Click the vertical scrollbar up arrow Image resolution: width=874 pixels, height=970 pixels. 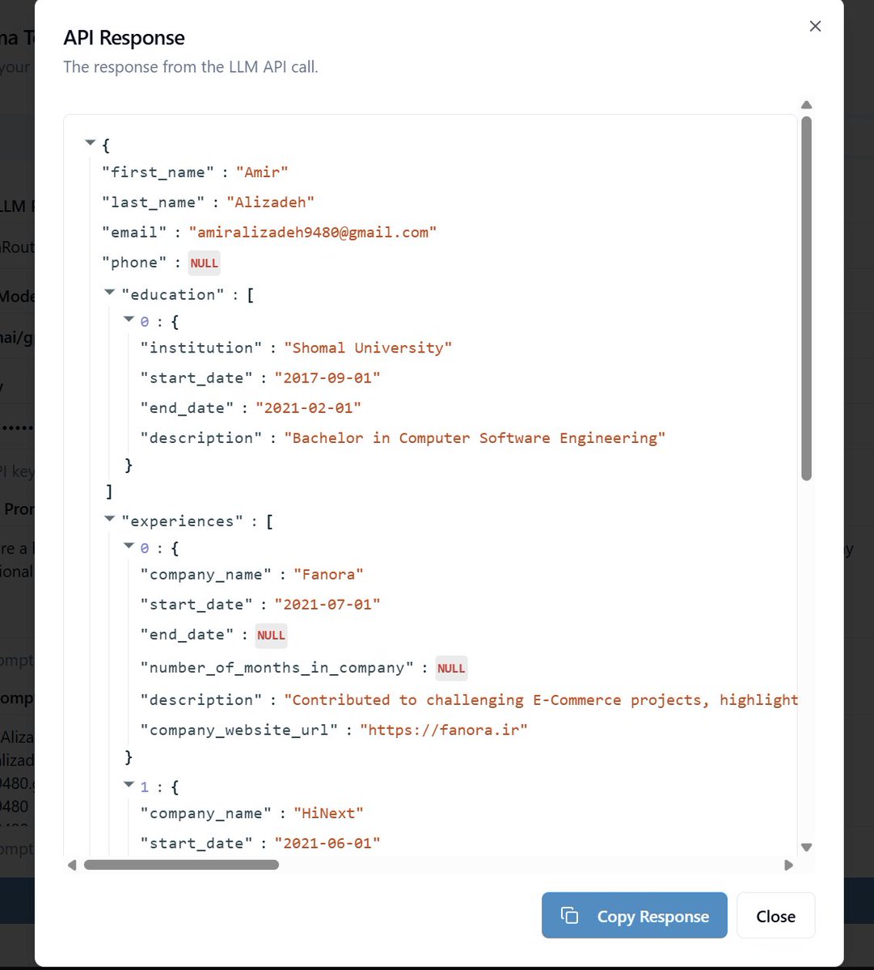(806, 105)
